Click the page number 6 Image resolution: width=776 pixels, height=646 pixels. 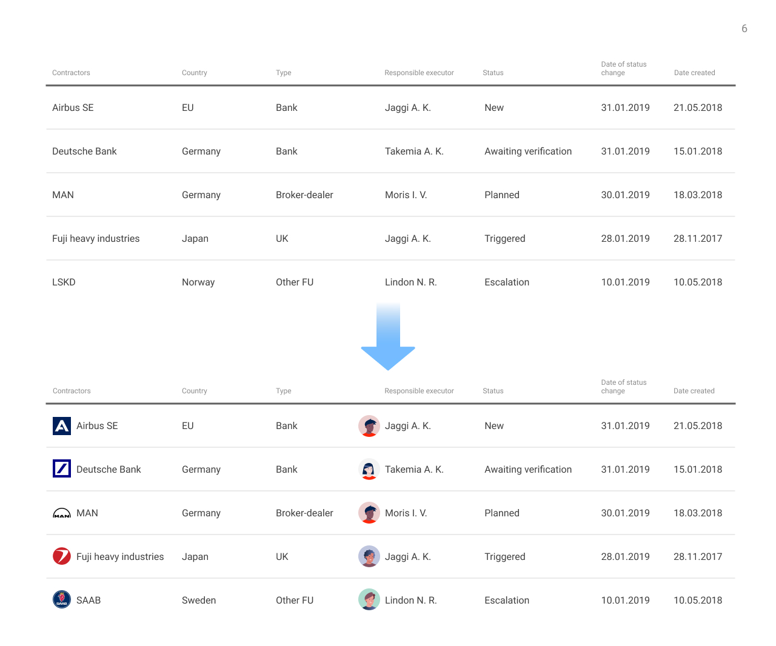[744, 28]
